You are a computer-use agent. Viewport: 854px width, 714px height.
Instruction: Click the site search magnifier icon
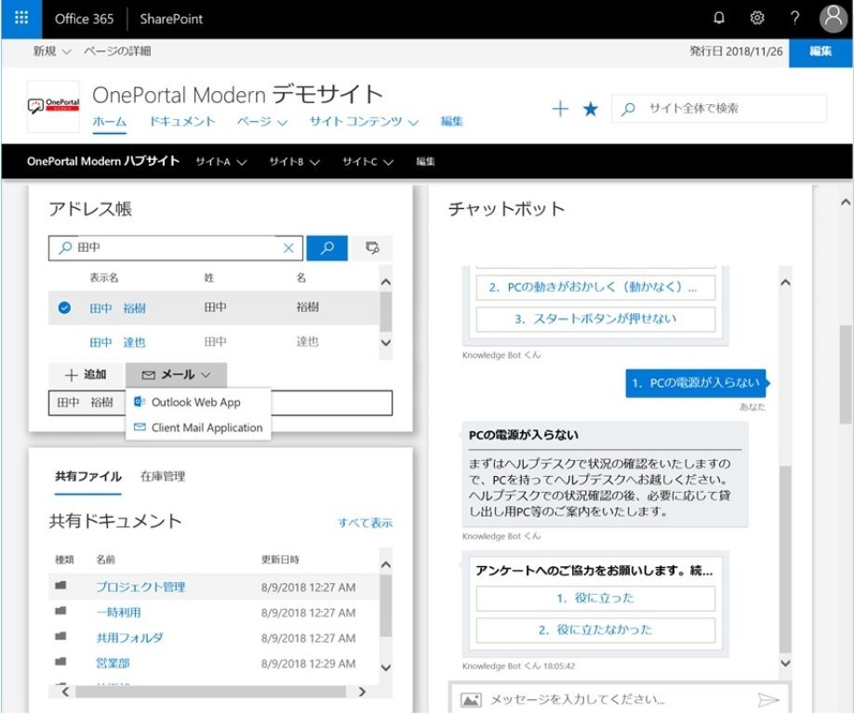point(628,109)
